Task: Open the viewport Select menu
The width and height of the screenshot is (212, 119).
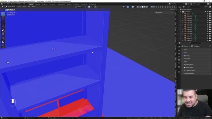Action: 25,7
